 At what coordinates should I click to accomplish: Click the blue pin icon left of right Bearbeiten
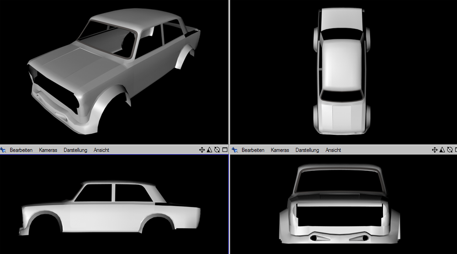click(x=235, y=150)
